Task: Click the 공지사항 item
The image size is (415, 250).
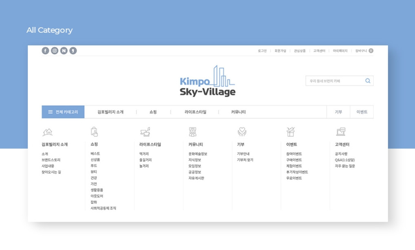Action: tap(341, 154)
